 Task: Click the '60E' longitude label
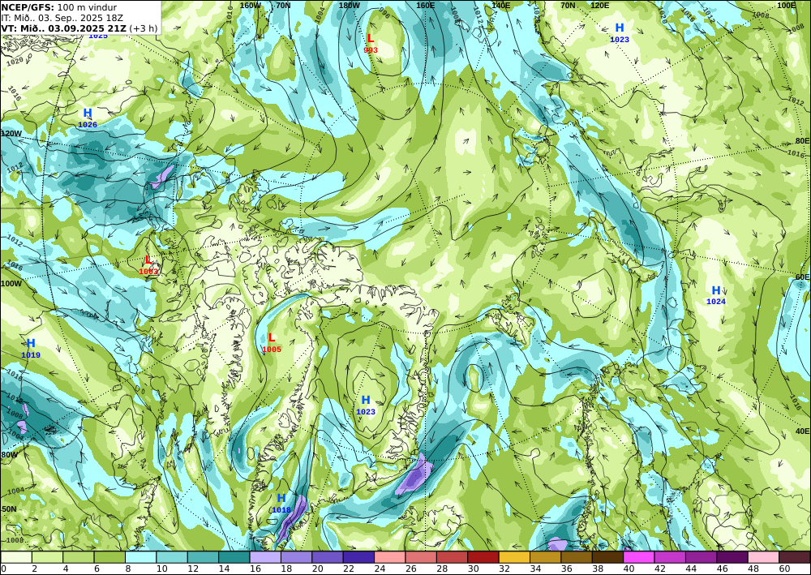pyautogui.click(x=802, y=277)
